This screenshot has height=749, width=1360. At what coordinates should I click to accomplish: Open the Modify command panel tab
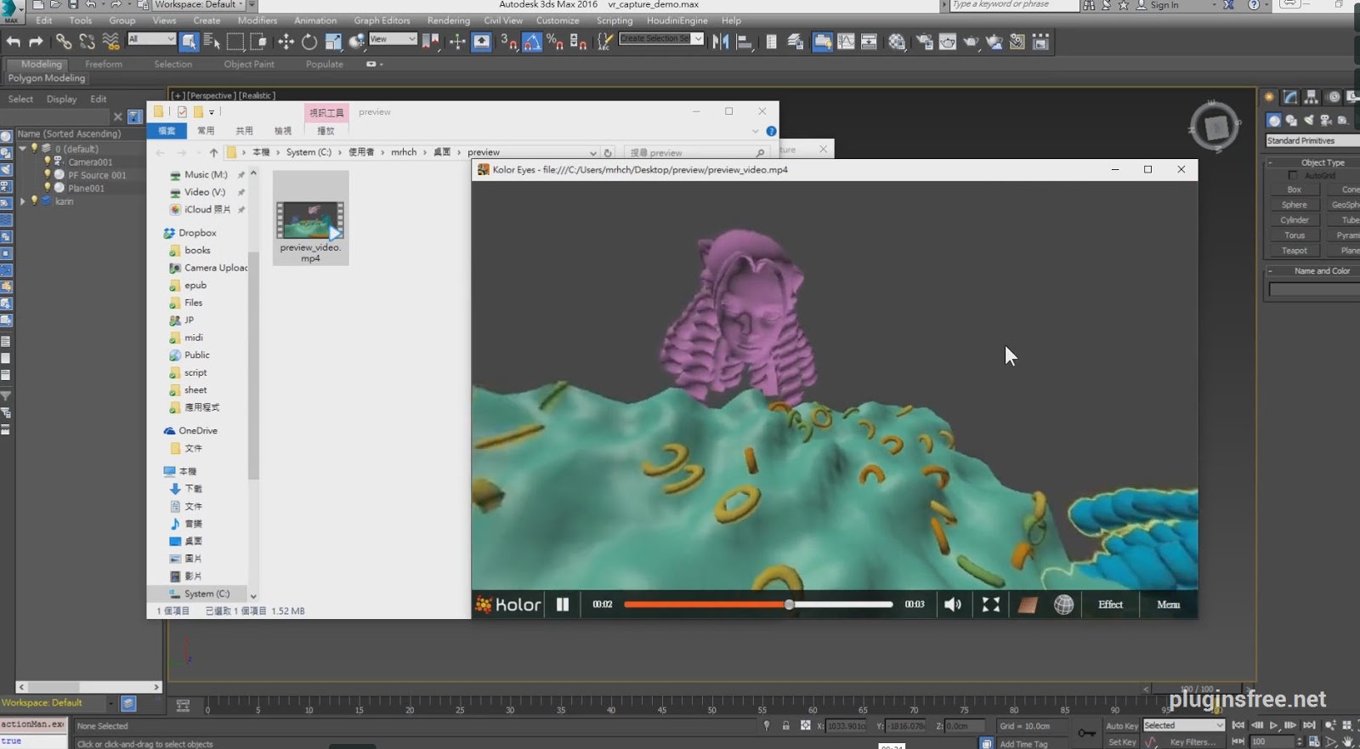(1290, 97)
